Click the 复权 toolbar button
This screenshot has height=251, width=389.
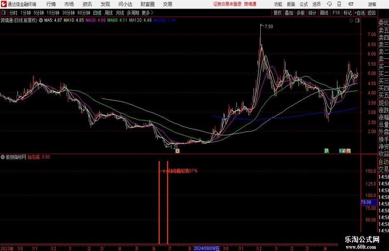pyautogui.click(x=277, y=13)
